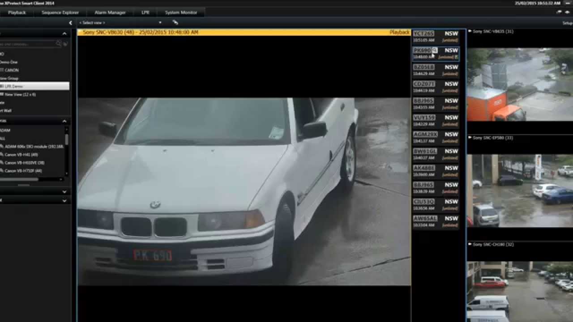The height and width of the screenshot is (322, 573).
Task: Click the PK690 plate entry
Action: 436,53
